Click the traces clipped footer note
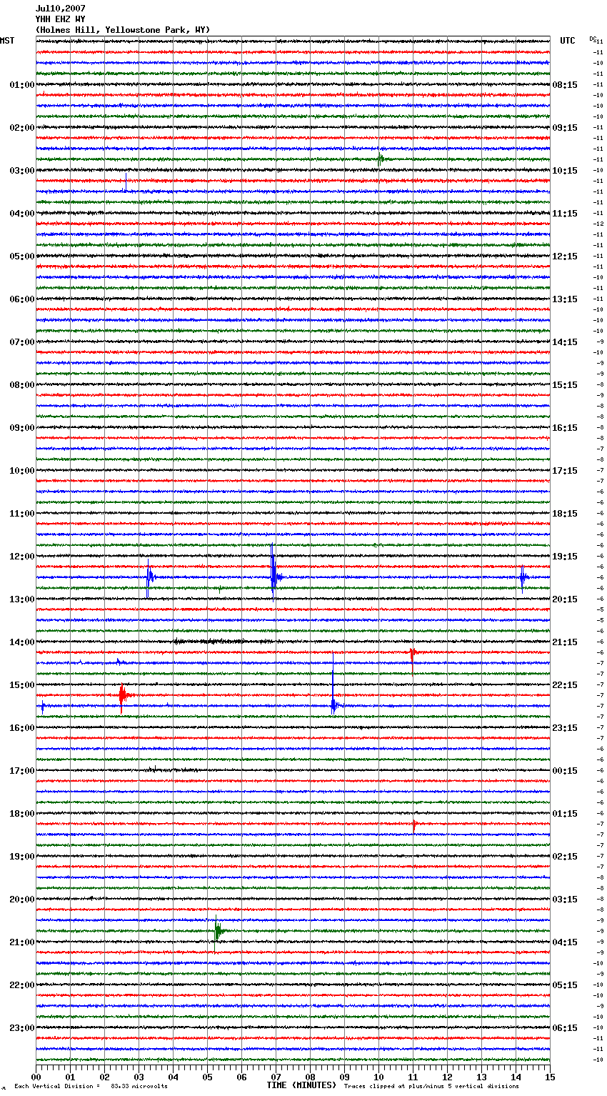Screen dimensions: 607x1096 pyautogui.click(x=431, y=1086)
